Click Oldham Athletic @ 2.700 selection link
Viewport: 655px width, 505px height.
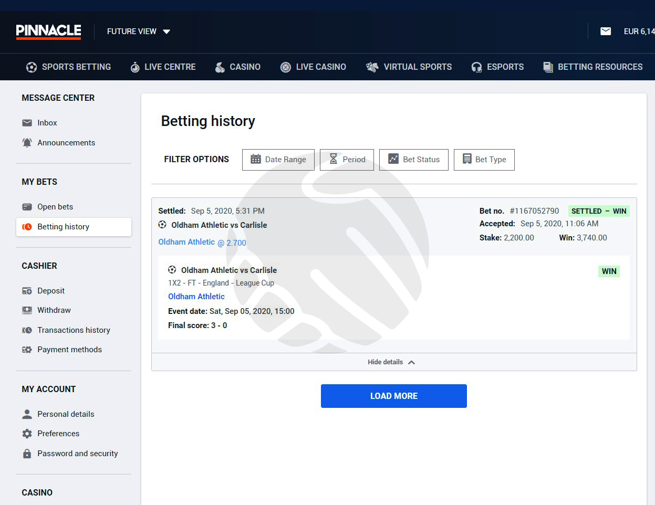202,243
